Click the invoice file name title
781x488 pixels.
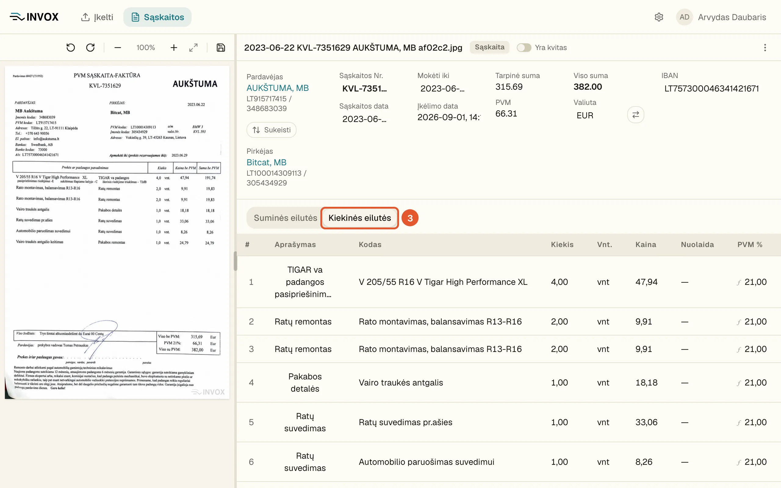pos(353,48)
